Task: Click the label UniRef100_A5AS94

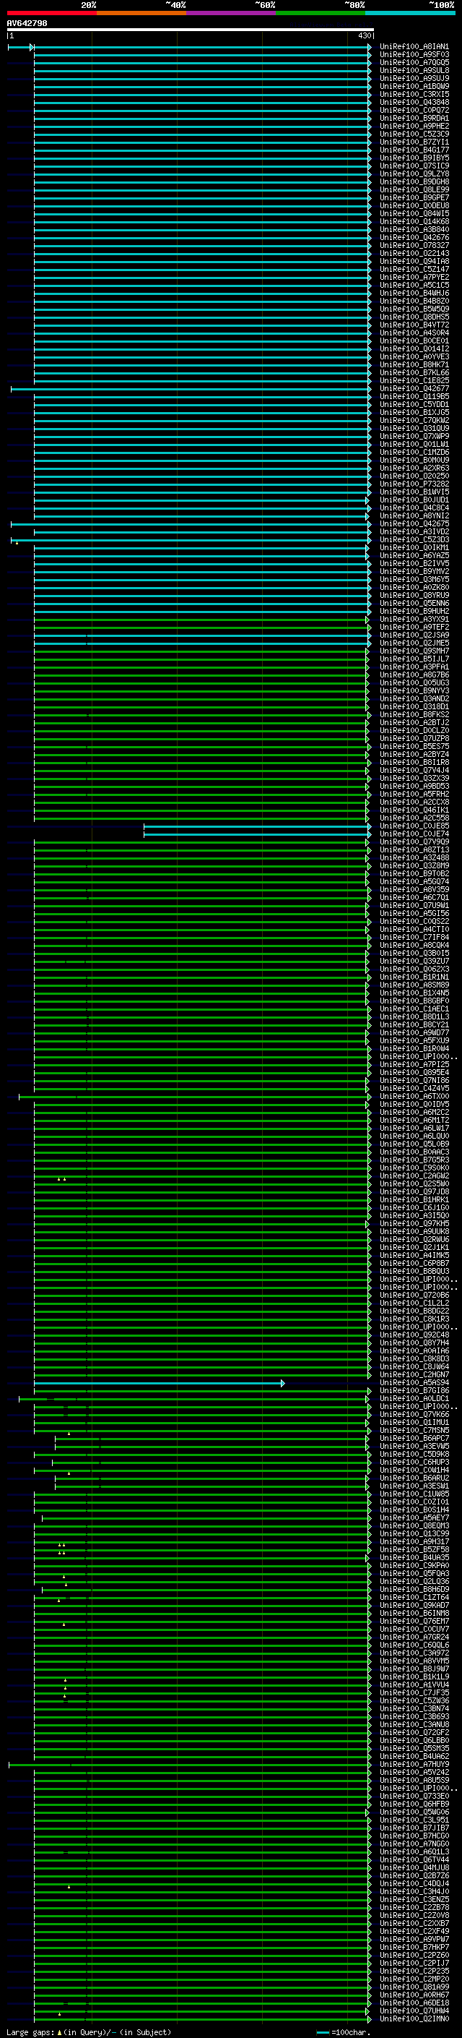Action: click(414, 1382)
